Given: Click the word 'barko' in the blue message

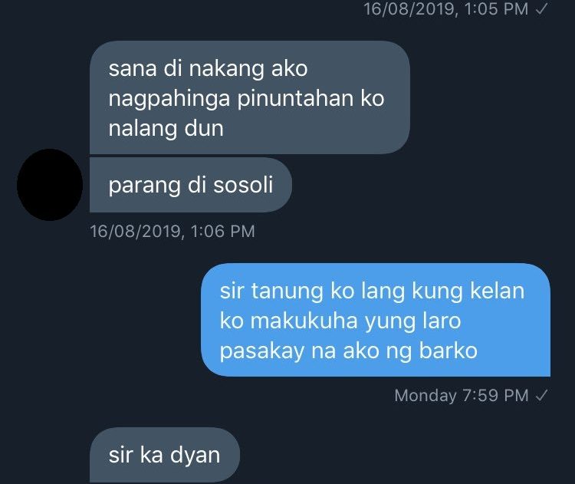Looking at the screenshot, I should click(449, 351).
